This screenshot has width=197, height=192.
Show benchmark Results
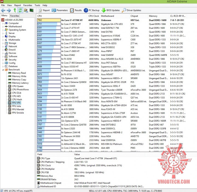click(x=76, y=10)
